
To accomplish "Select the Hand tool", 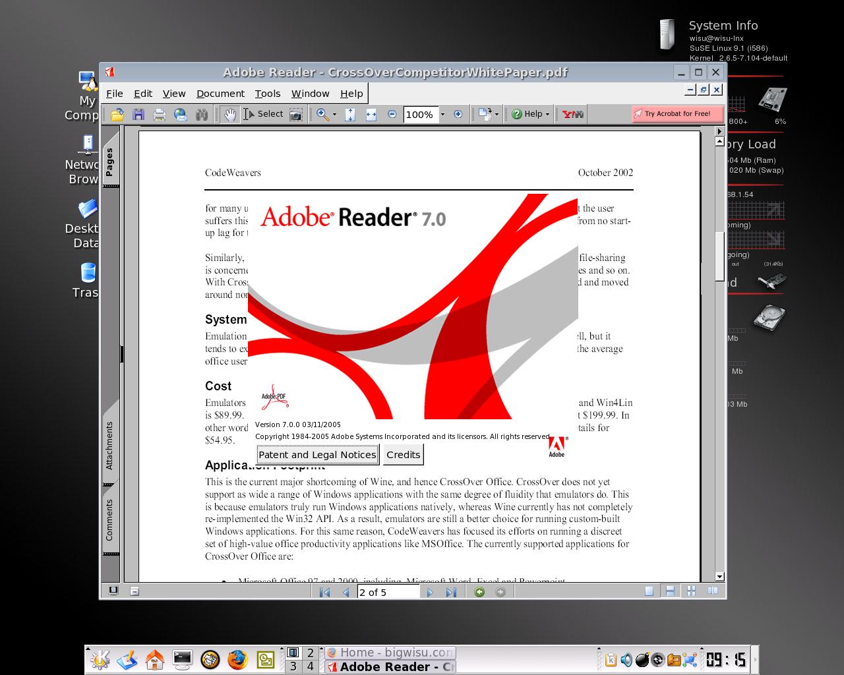I will click(230, 114).
